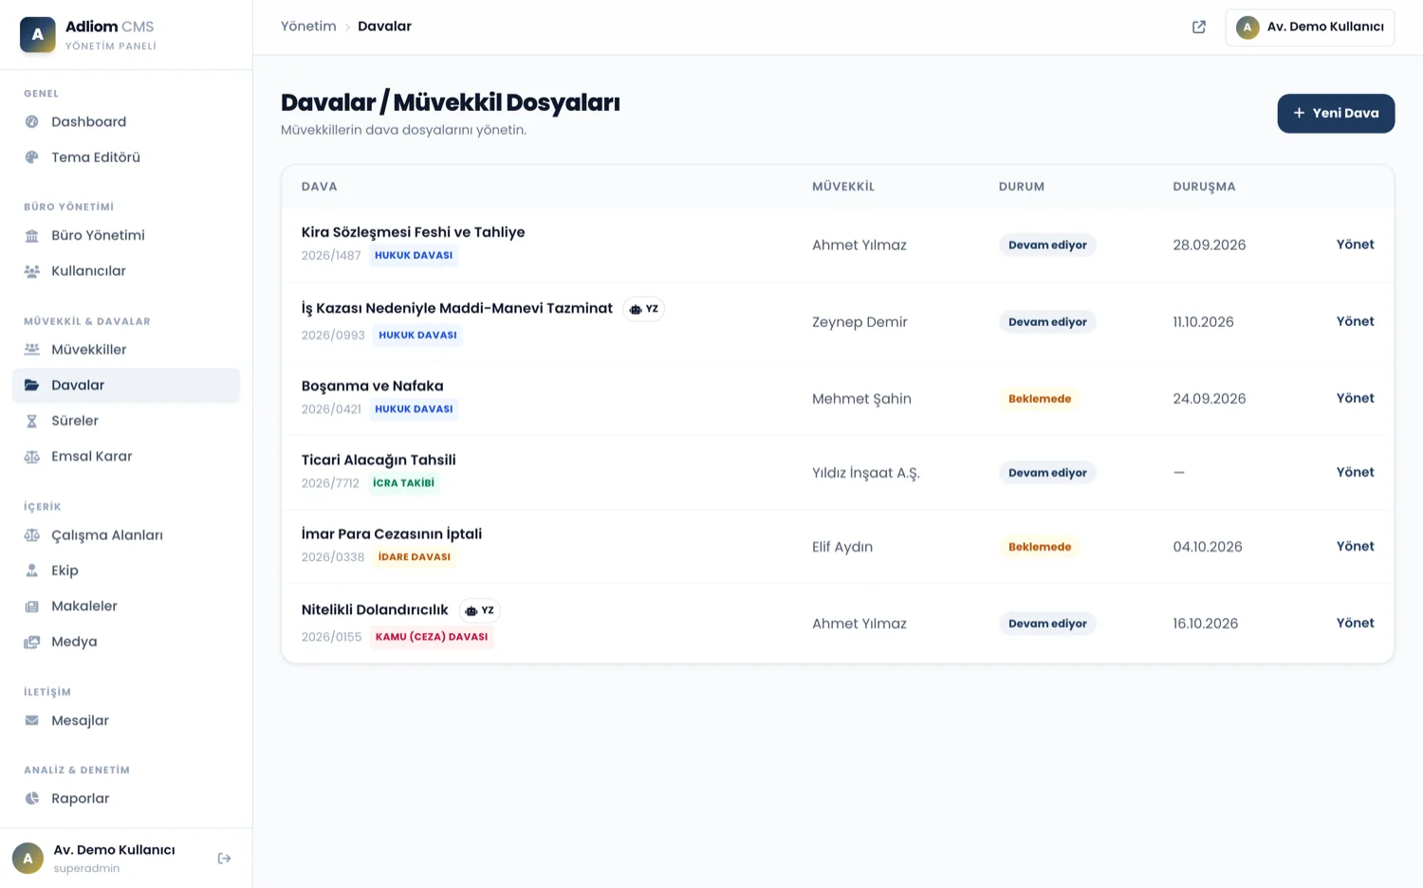Click Yönet for Boşanma ve Nafaka
The width and height of the screenshot is (1423, 888).
click(1355, 398)
